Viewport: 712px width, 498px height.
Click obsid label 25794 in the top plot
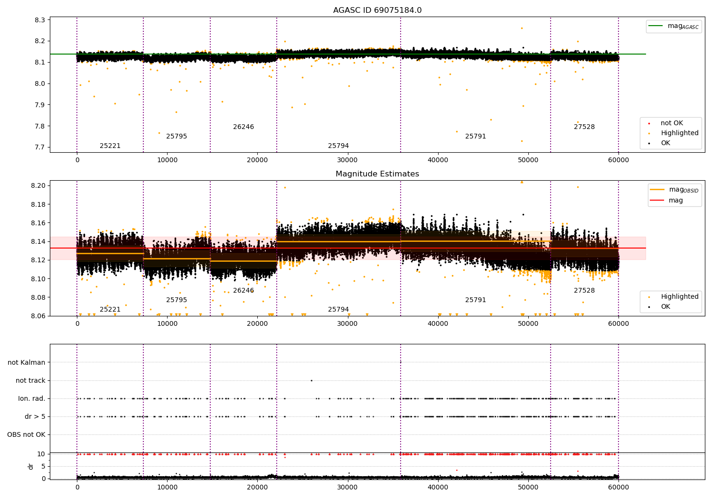(x=338, y=146)
